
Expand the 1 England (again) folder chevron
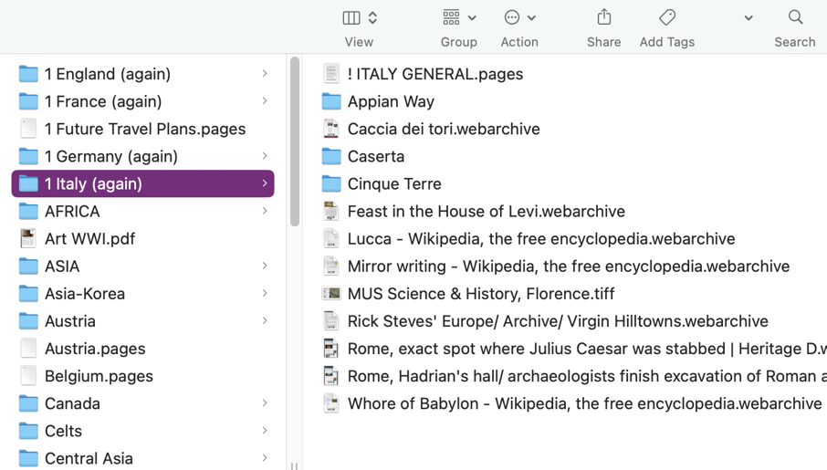[265, 74]
